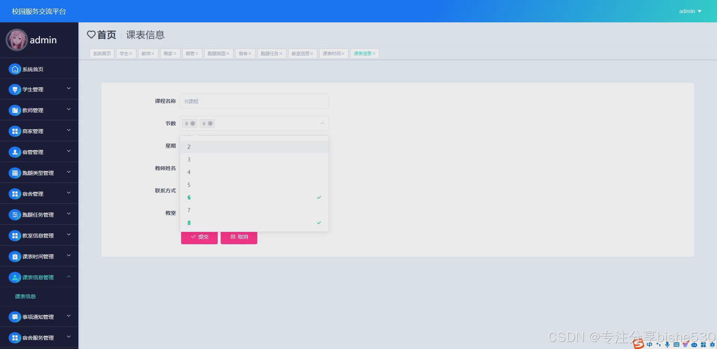Select option 3 in the 节数 dropdown
717x349 pixels.
(x=254, y=159)
